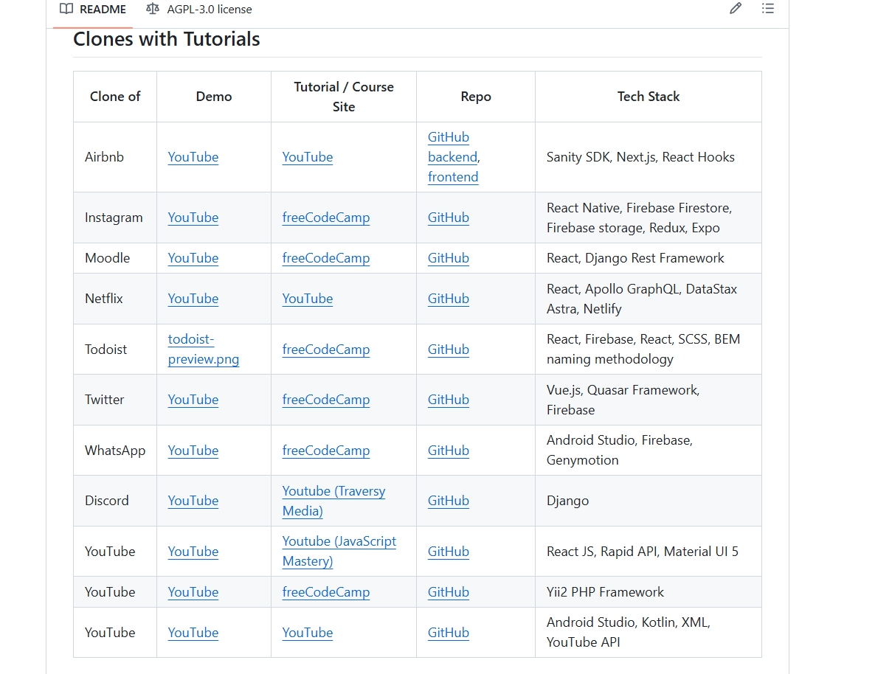Open the README outline list icon
The width and height of the screenshot is (892, 674).
(768, 9)
